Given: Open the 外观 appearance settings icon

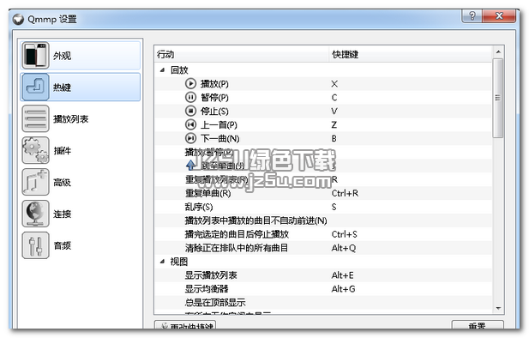Looking at the screenshot, I should [x=35, y=56].
